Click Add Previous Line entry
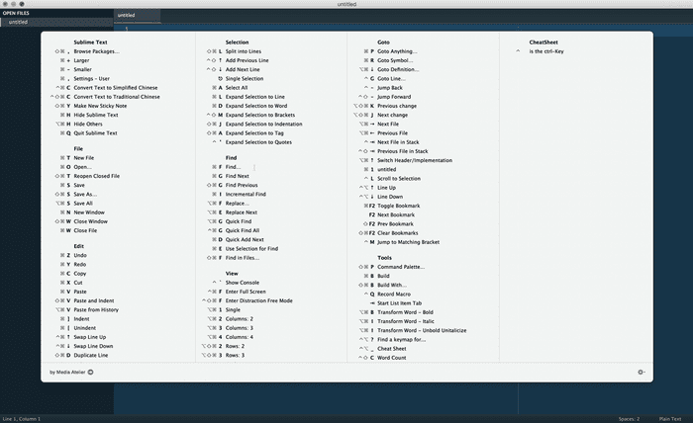 247,60
